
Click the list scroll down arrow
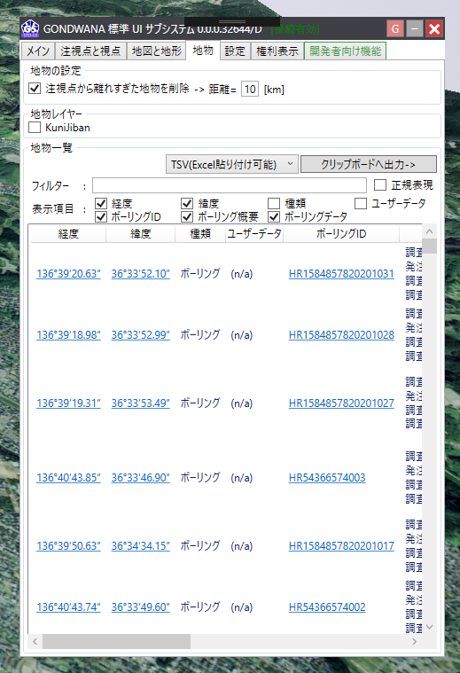(430, 627)
